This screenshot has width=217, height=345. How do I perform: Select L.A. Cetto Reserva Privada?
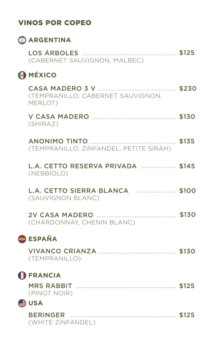83,166
